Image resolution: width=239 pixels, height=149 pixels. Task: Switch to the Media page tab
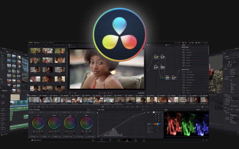pos(93,140)
